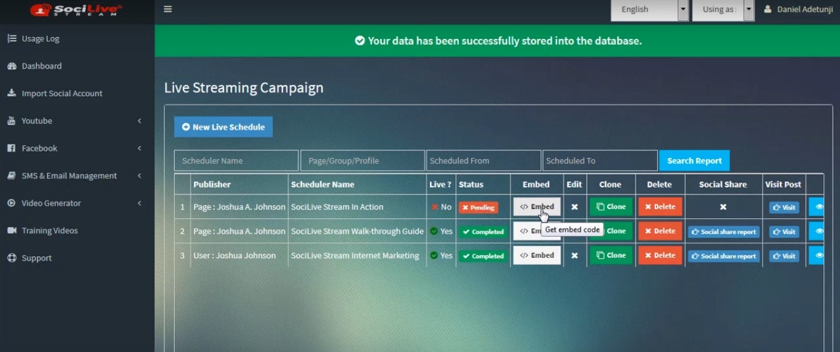840x352 pixels.
Task: Clone SociLive Stream Internet Marketing campaign
Action: [611, 255]
